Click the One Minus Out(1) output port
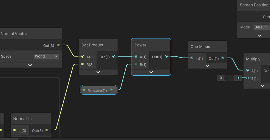The width and height of the screenshot is (270, 140). tap(223, 58)
